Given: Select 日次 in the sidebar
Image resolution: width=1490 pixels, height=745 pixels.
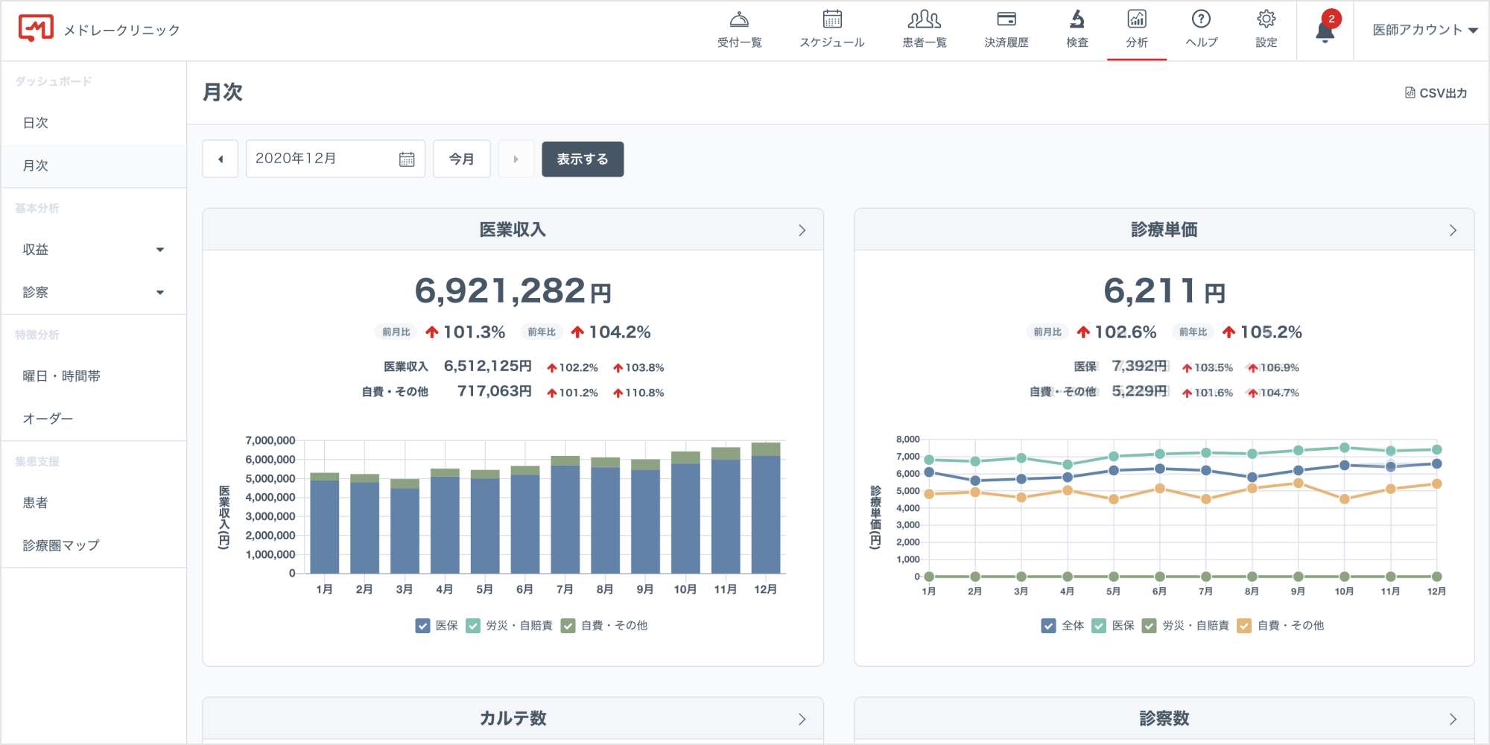Looking at the screenshot, I should pos(36,123).
